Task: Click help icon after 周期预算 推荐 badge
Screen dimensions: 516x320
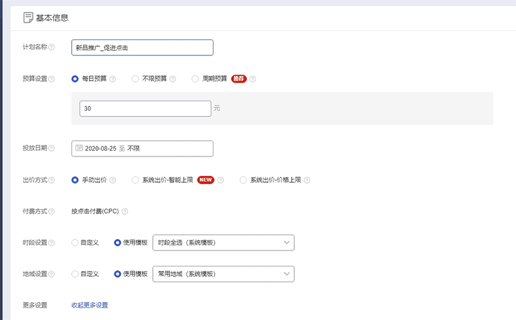Action: point(253,79)
